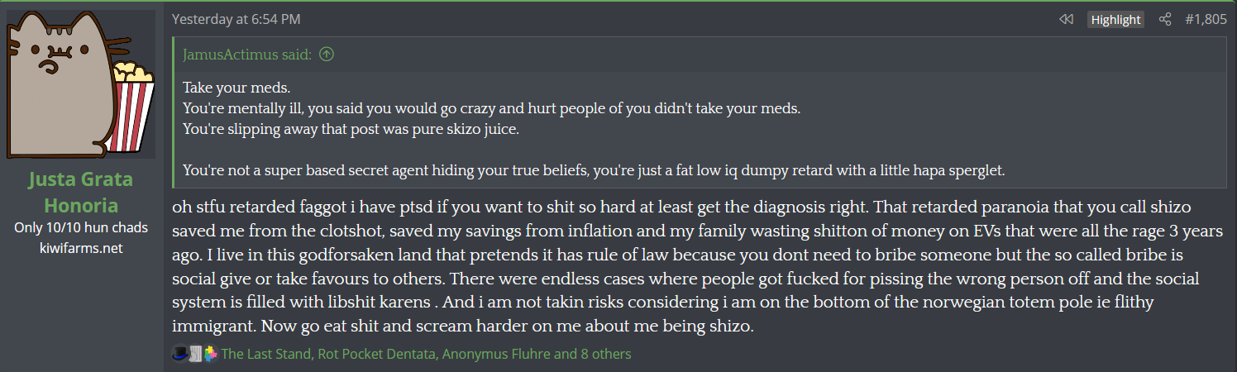Open the #1,805 post permalink
Viewport: 1237px width, 372px height.
click(1206, 20)
